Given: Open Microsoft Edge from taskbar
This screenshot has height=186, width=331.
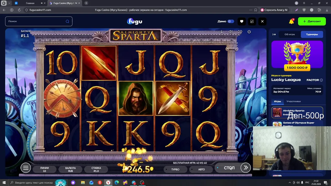Looking at the screenshot, I should coord(117,183).
